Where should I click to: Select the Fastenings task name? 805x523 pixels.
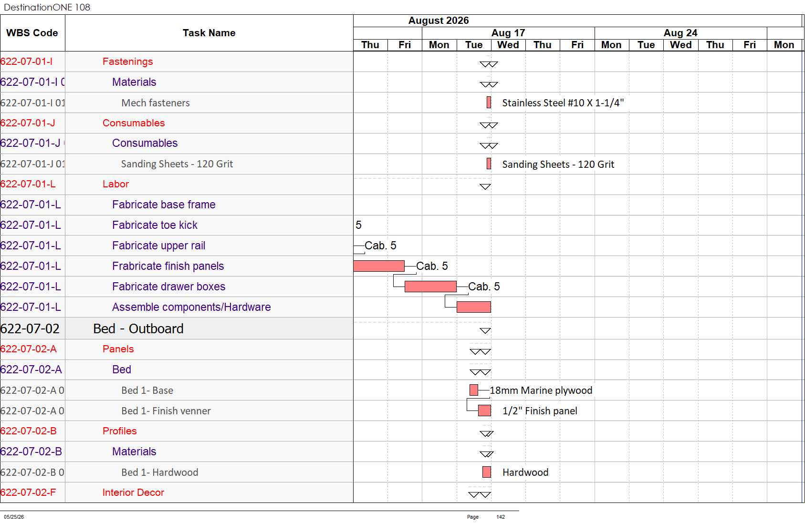click(128, 62)
